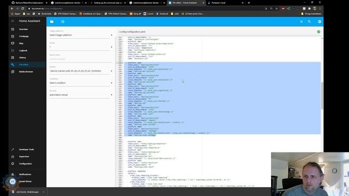Screen dimensions: 349x196
Task: Click the browser address bar
Action: pyautogui.click(x=145, y=9)
